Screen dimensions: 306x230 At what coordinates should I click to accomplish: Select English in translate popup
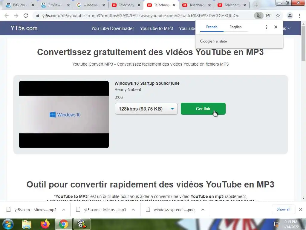[235, 27]
